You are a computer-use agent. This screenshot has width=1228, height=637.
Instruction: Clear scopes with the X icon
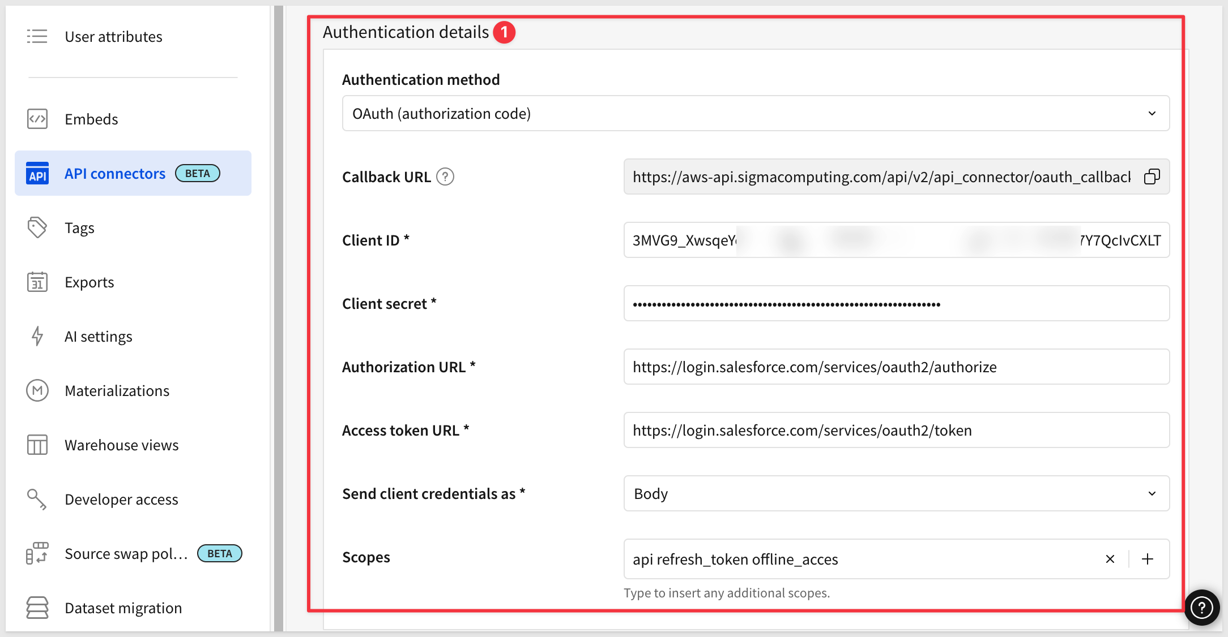(x=1110, y=559)
